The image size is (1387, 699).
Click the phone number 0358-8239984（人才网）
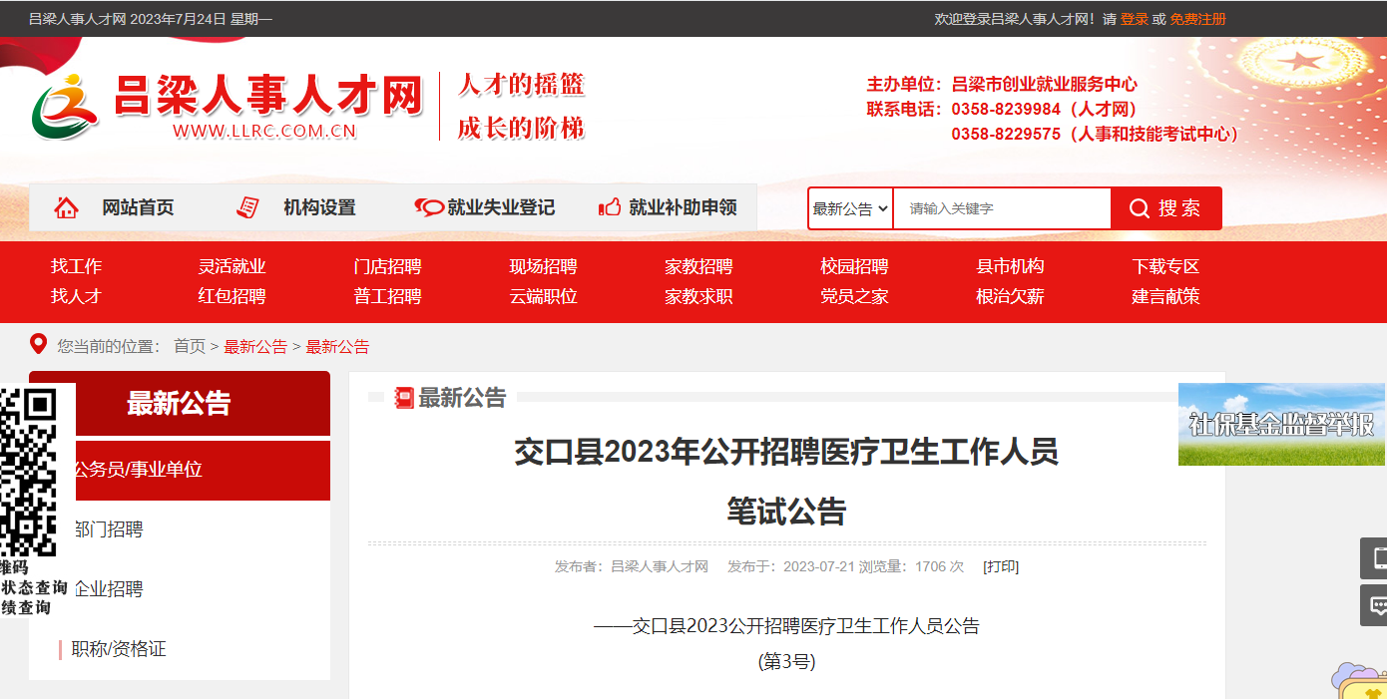[1045, 109]
